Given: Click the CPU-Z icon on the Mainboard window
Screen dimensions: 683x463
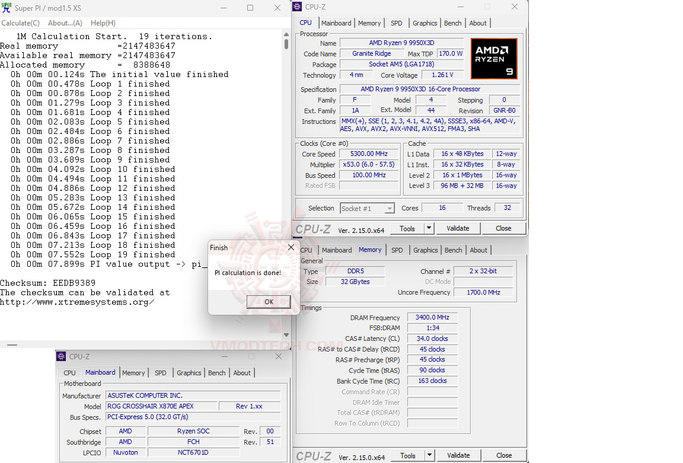Looking at the screenshot, I should click(60, 356).
